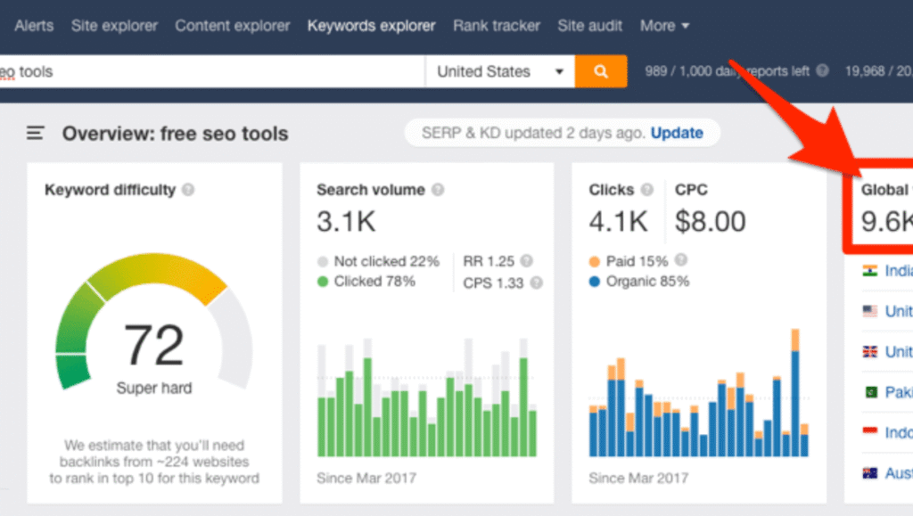
Task: Click the orange search magnifier button
Action: coord(601,71)
